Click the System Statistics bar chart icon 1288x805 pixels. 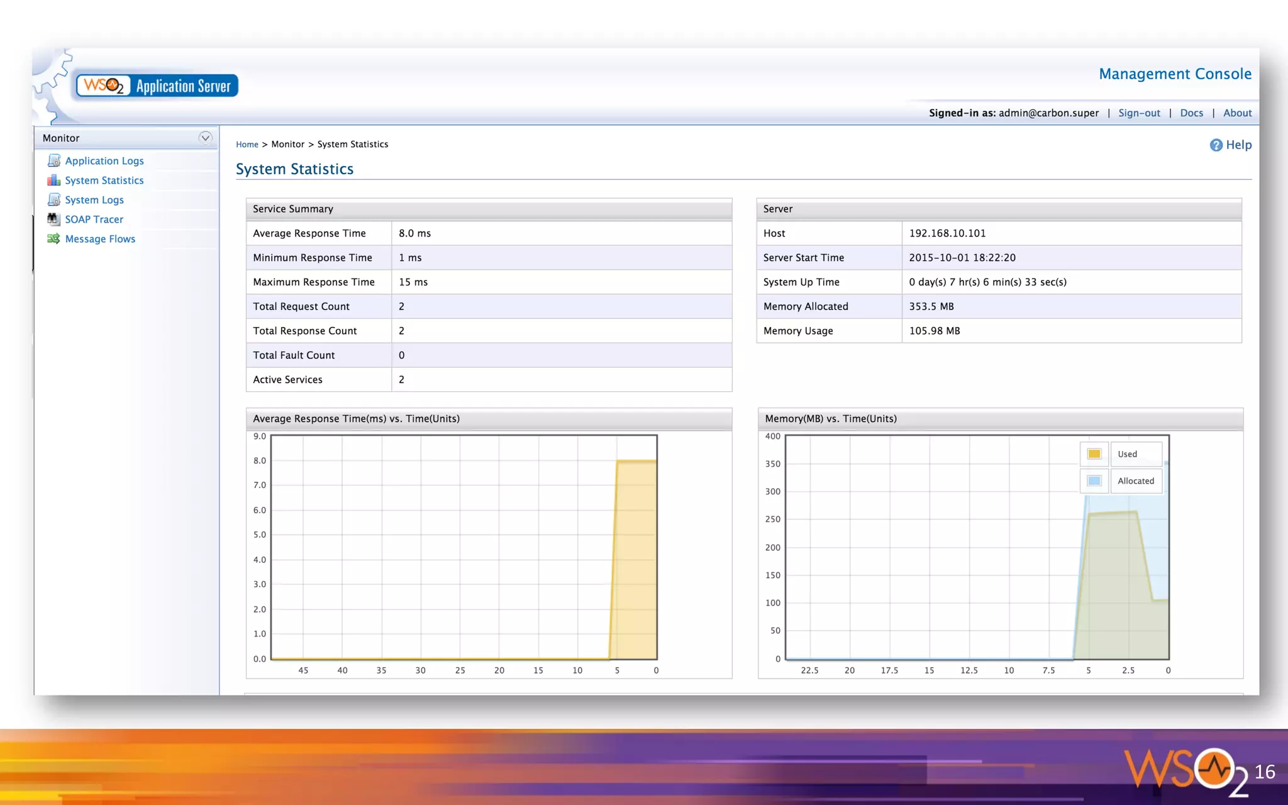tap(54, 180)
